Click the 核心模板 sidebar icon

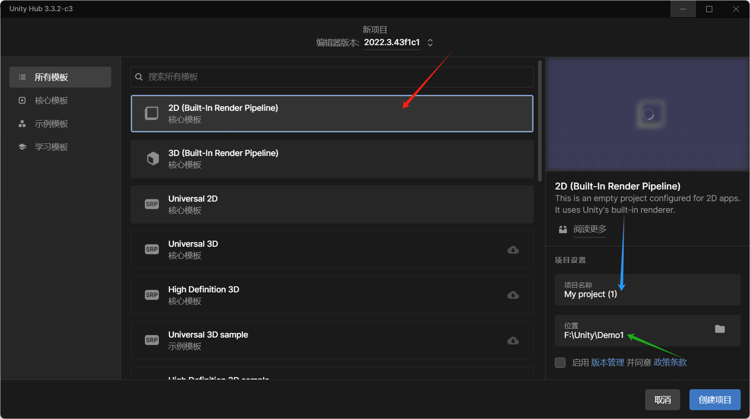(x=22, y=100)
